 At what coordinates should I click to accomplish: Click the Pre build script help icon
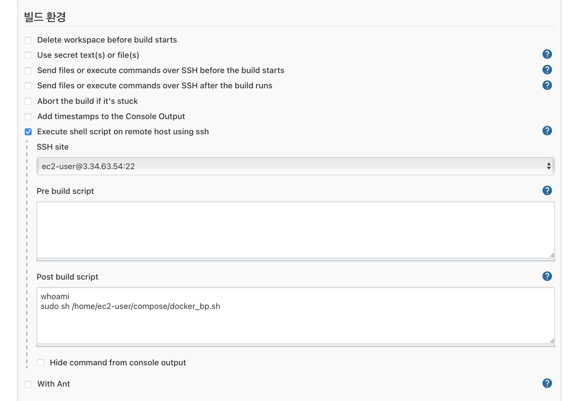[x=547, y=190]
